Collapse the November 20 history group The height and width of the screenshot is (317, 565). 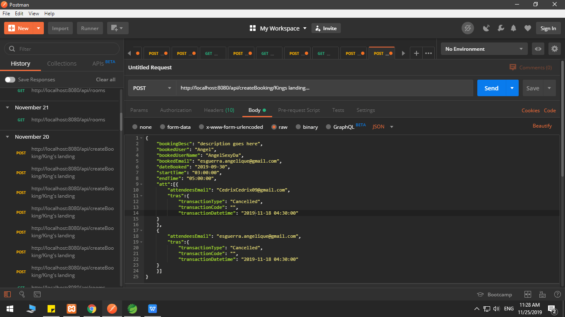(x=7, y=137)
